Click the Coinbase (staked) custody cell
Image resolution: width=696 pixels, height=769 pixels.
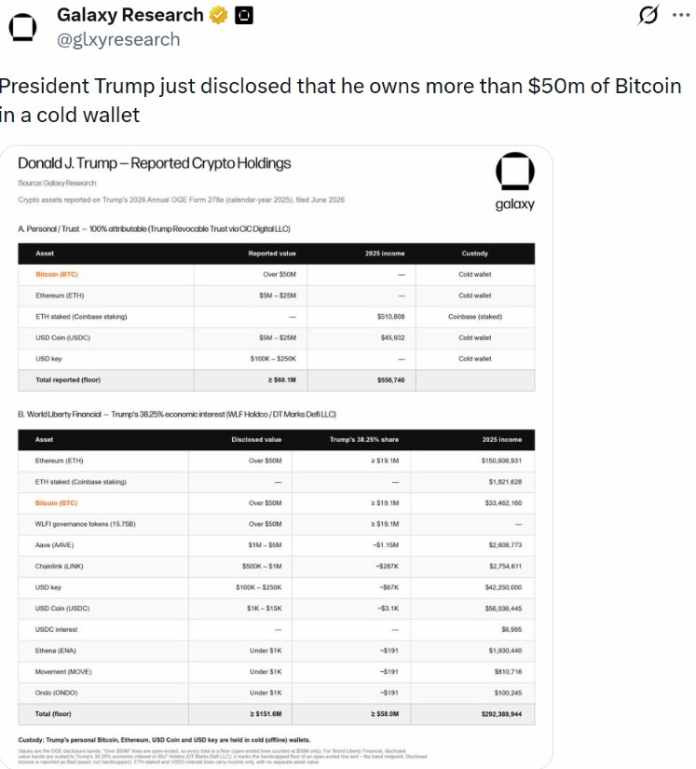coord(475,317)
